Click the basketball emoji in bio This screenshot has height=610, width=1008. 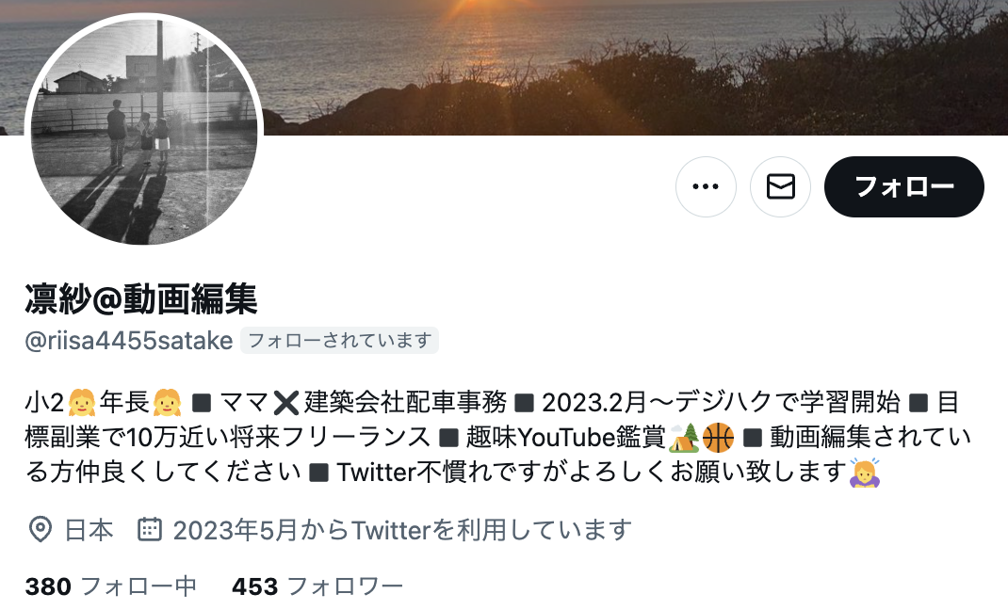718,438
